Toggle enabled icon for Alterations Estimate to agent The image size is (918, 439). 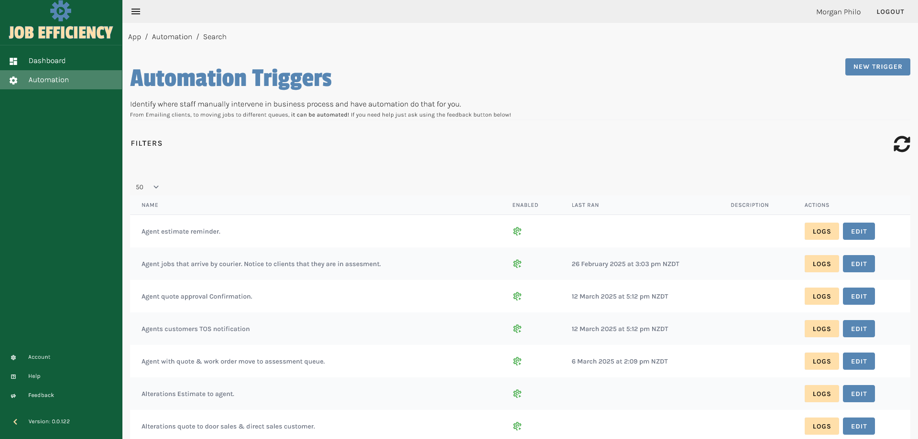[517, 394]
